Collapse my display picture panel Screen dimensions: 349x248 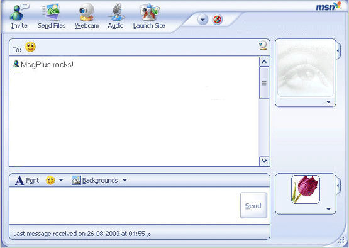click(338, 186)
